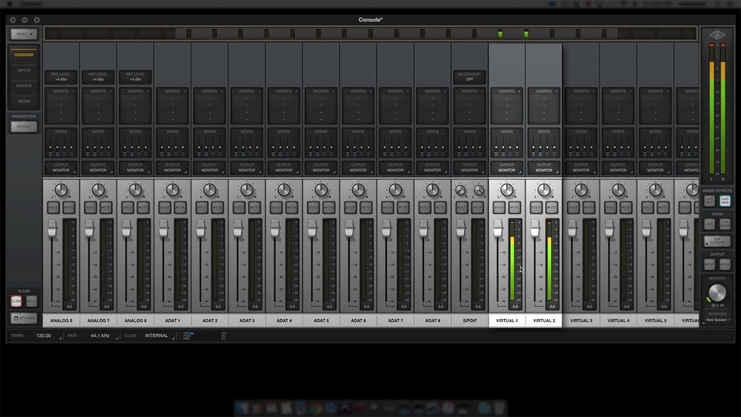Click the VIRTUAL 4 pan knob

pos(618,190)
